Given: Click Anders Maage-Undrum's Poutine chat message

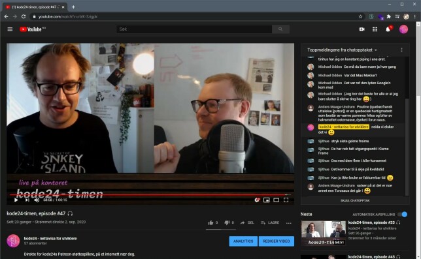Looking at the screenshot, I should click(356, 113).
